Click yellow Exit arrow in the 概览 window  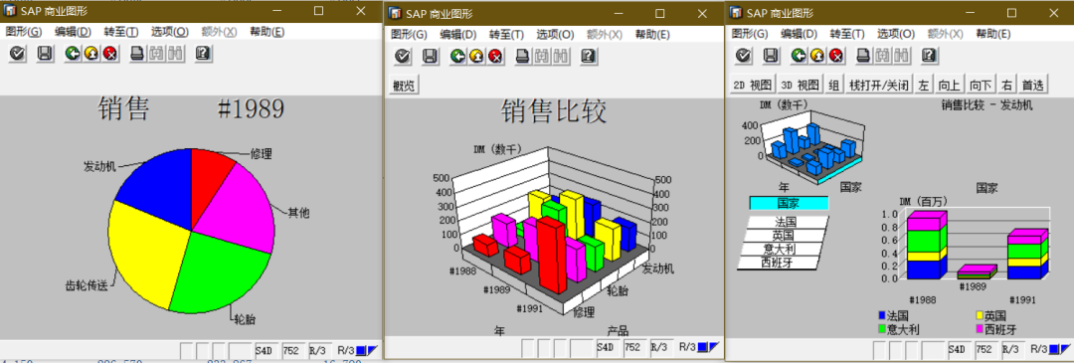click(476, 56)
